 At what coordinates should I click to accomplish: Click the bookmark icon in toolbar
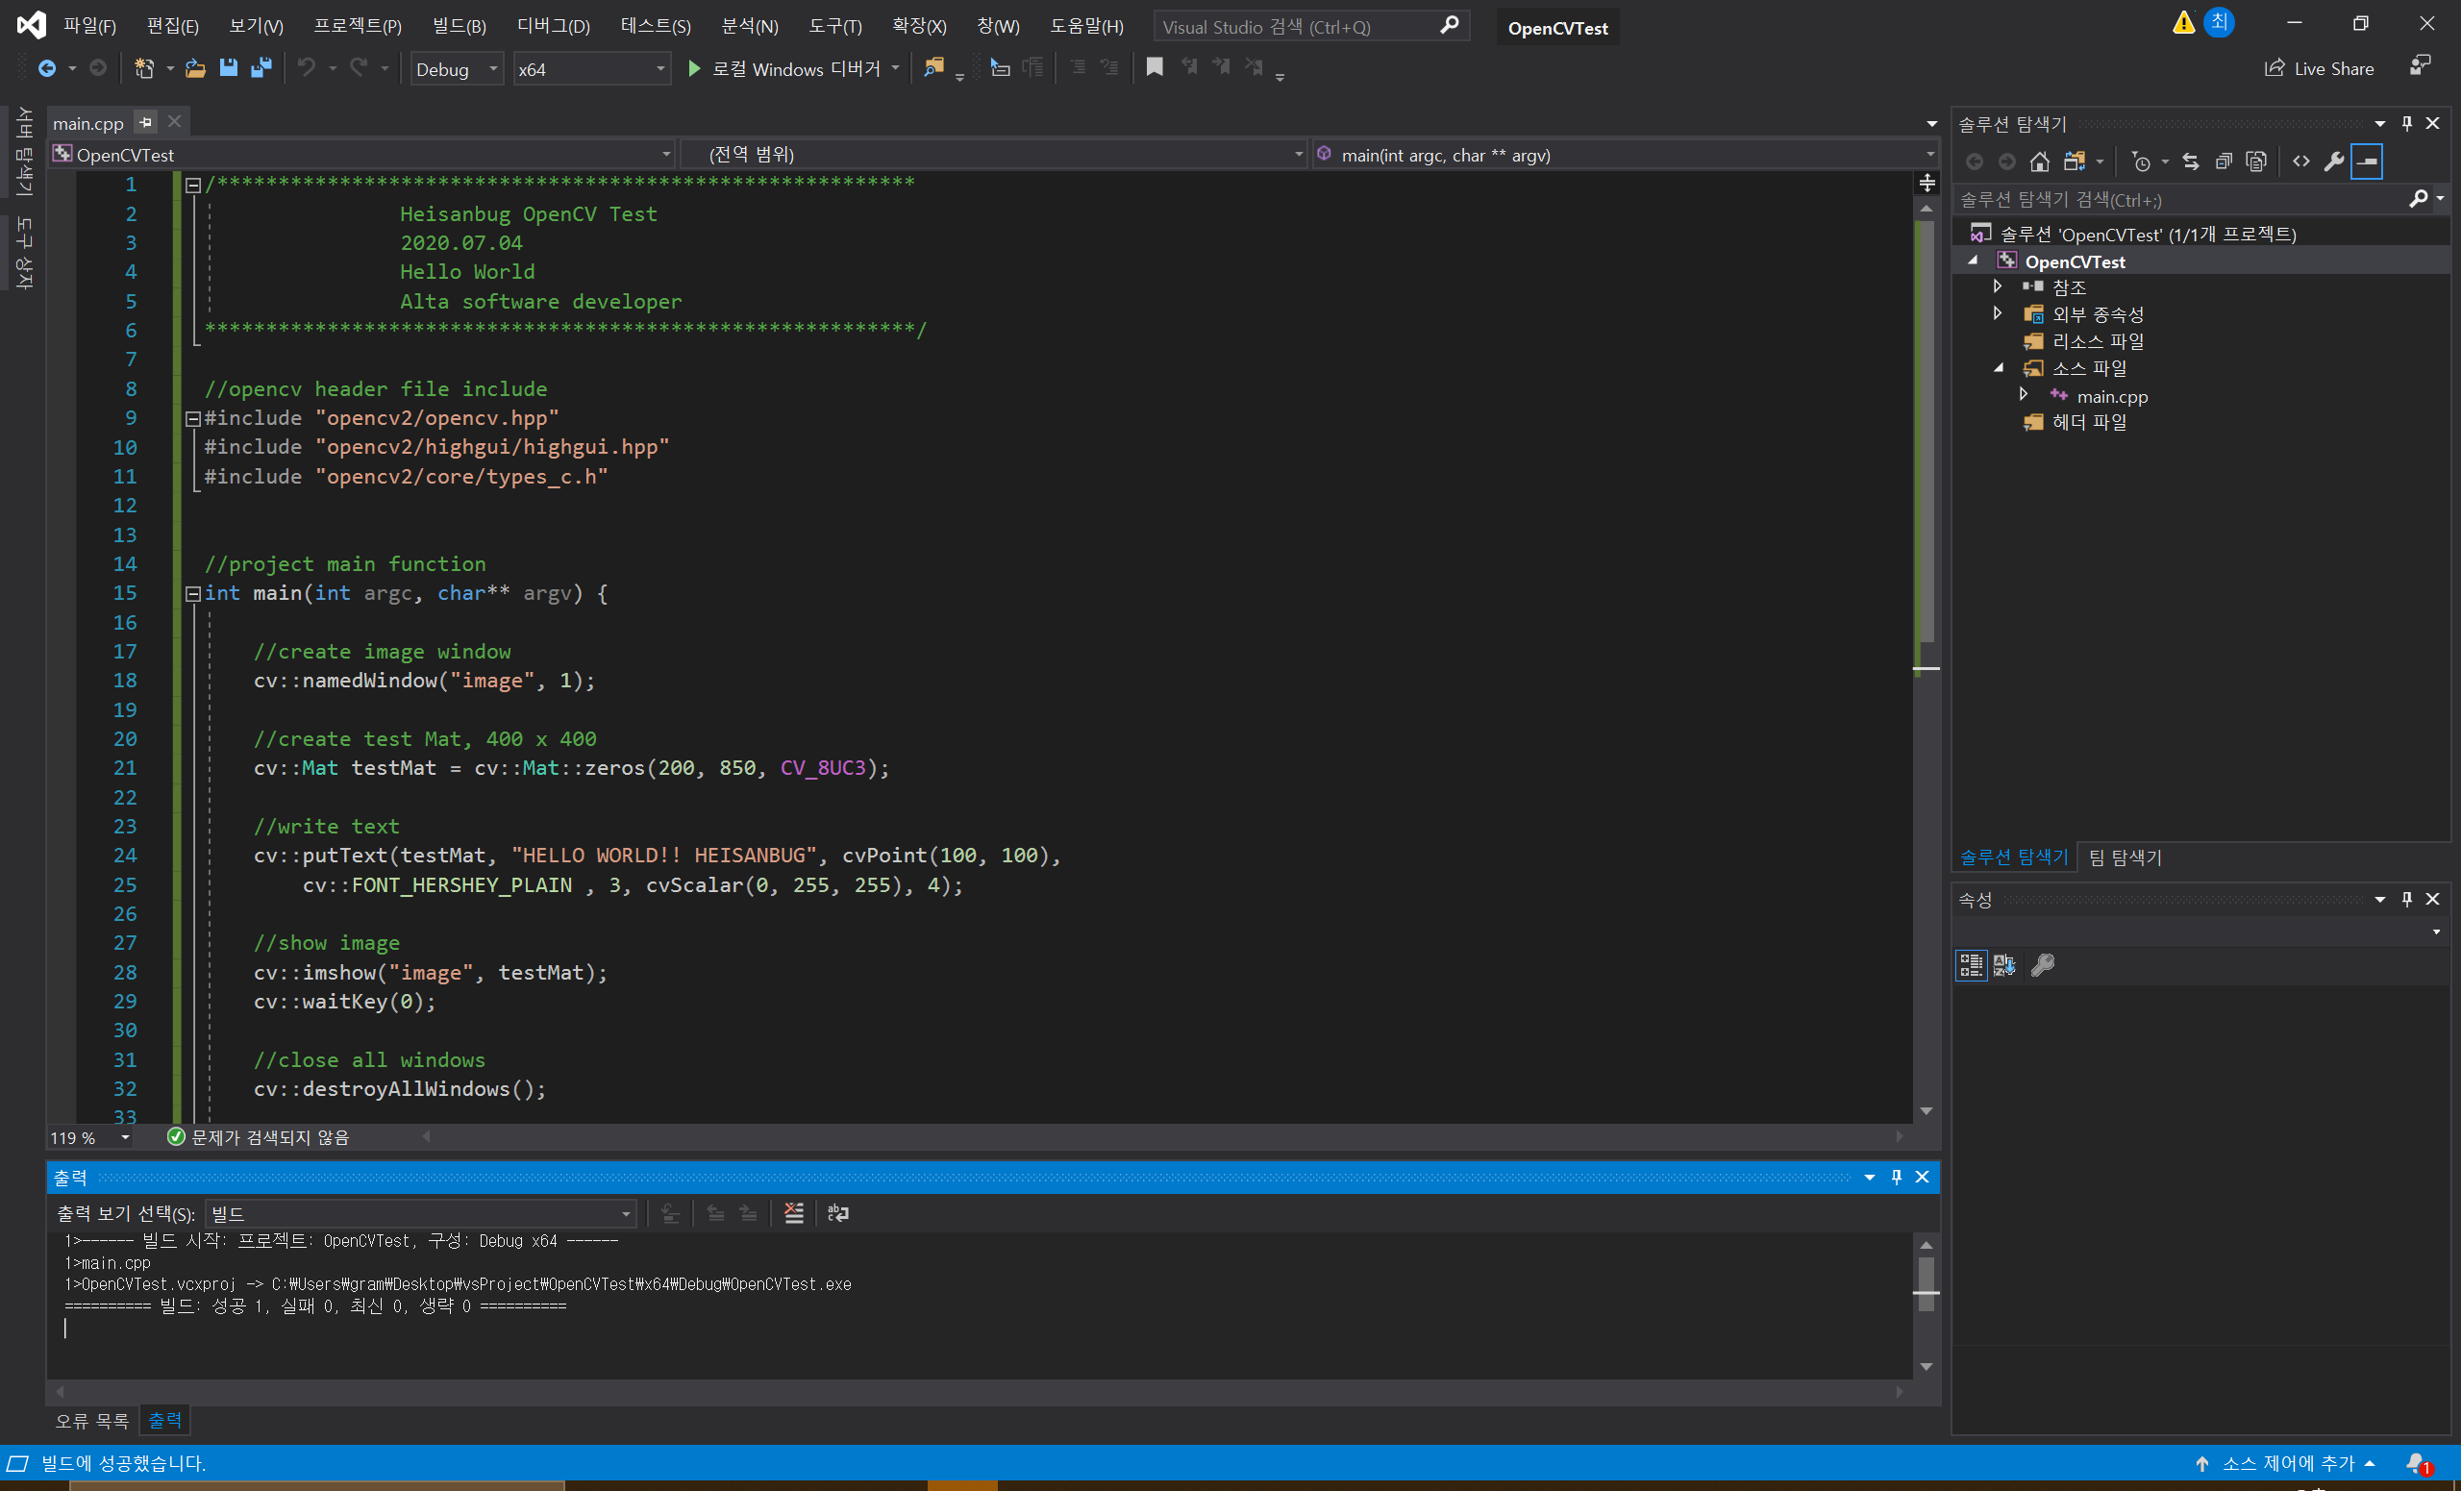pyautogui.click(x=1155, y=68)
